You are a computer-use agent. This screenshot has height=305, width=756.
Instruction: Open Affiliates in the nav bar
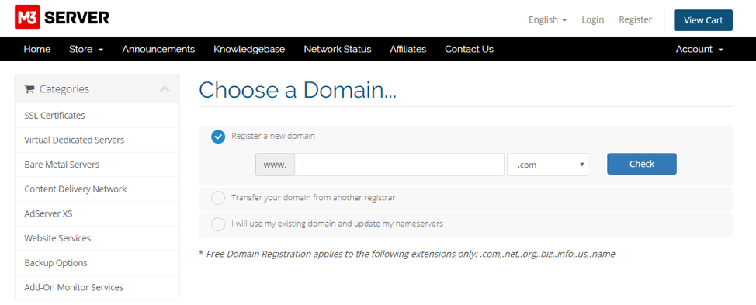408,49
